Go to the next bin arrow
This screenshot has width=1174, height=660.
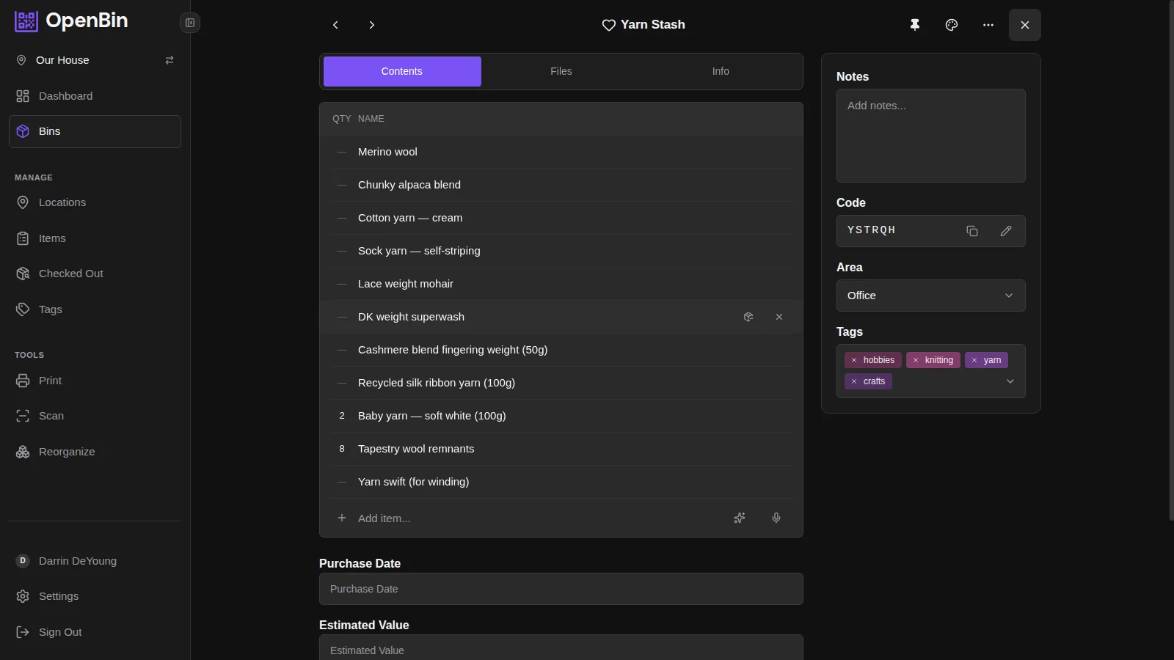coord(372,25)
